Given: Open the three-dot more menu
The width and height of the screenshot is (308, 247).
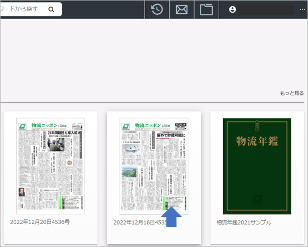Looking at the screenshot, I should [302, 10].
